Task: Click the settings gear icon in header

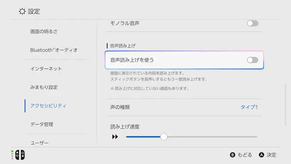Action: coord(22,12)
